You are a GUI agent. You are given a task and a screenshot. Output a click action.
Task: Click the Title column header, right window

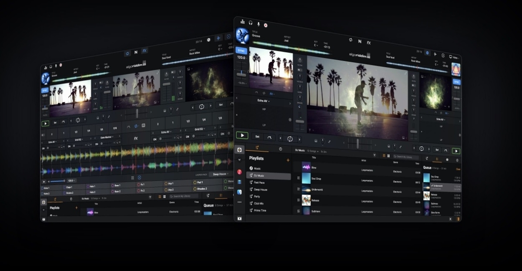pos(314,159)
